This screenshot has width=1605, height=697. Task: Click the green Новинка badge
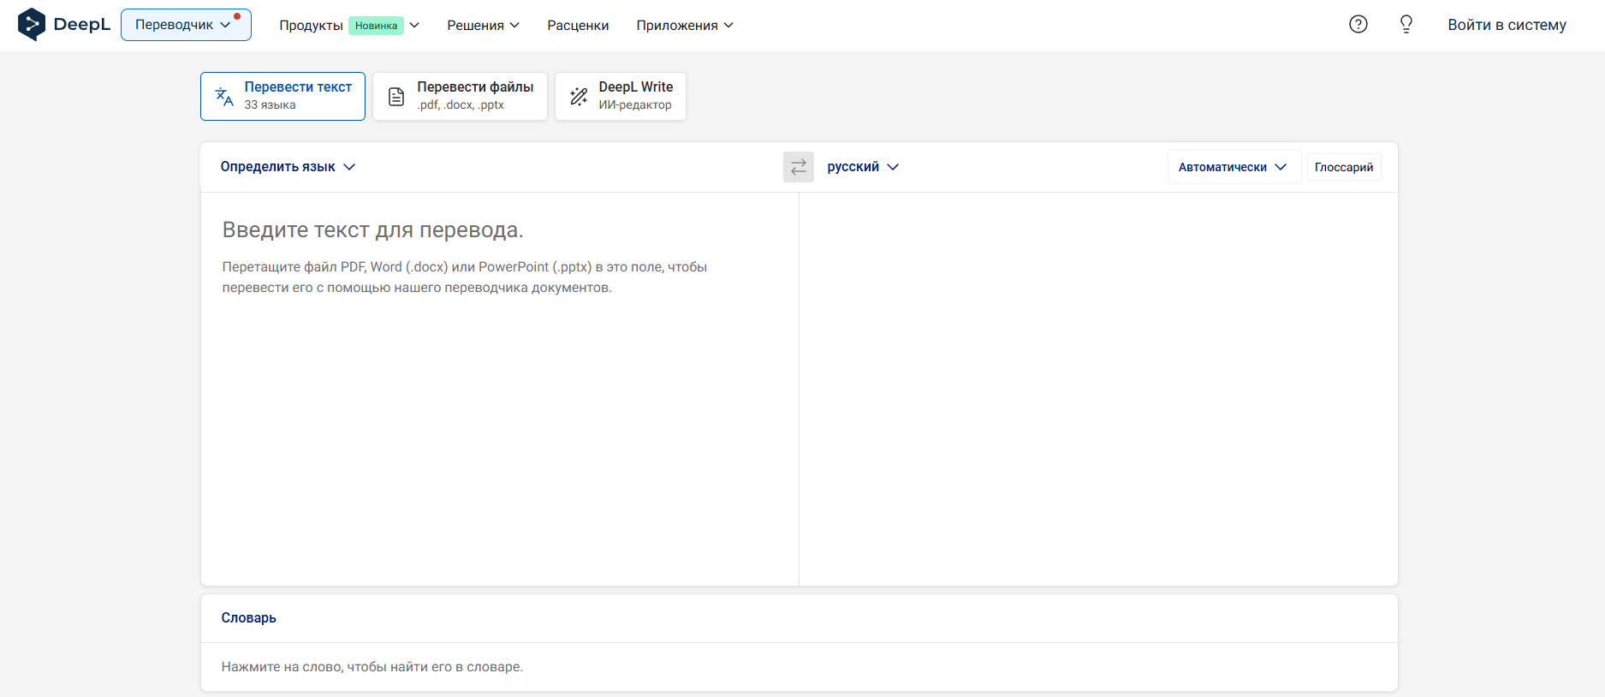[x=376, y=26]
